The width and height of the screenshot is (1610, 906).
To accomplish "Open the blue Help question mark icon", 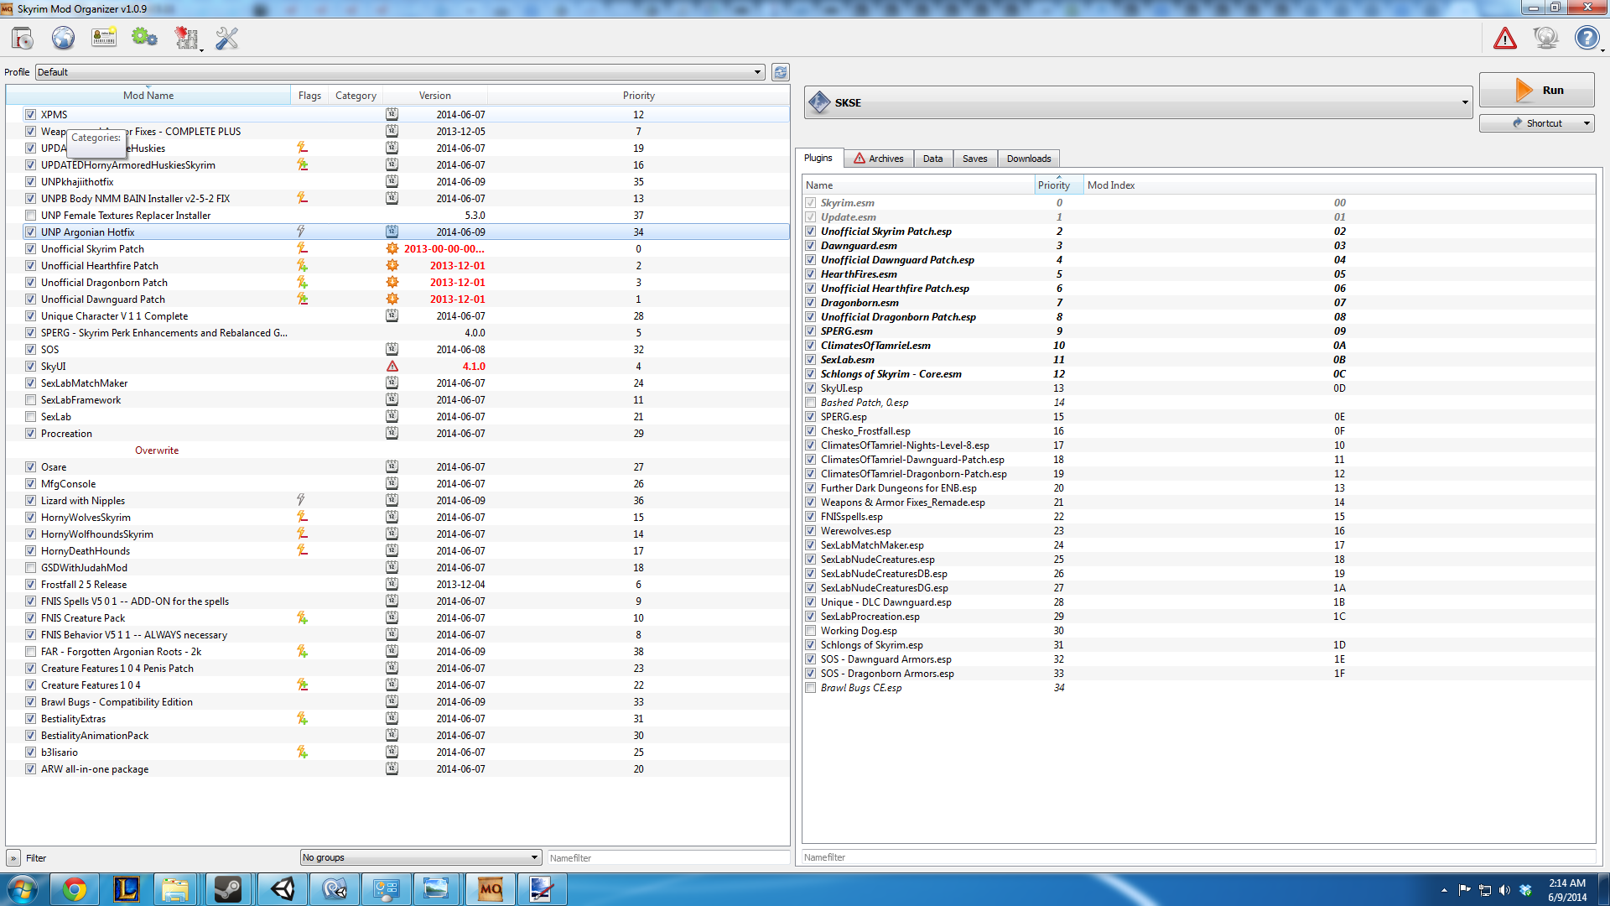I will pos(1586,39).
